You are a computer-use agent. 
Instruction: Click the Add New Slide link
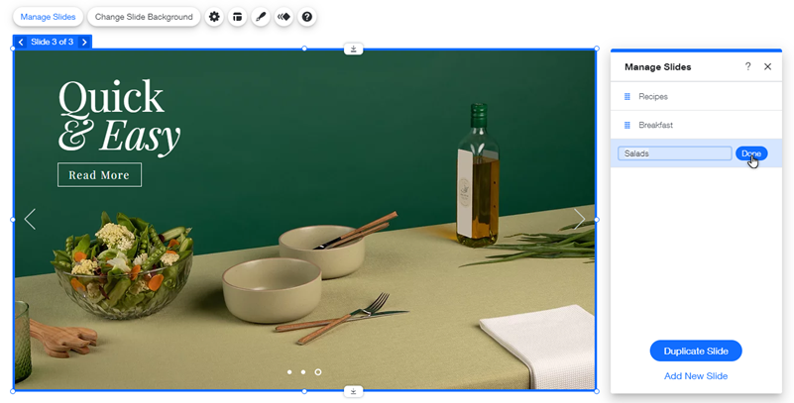coord(696,376)
